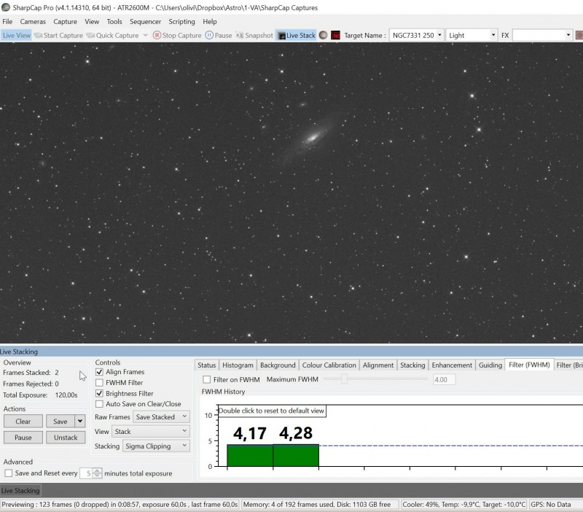Image resolution: width=583 pixels, height=512 pixels.
Task: Switch to the Histogram tab
Action: point(238,365)
